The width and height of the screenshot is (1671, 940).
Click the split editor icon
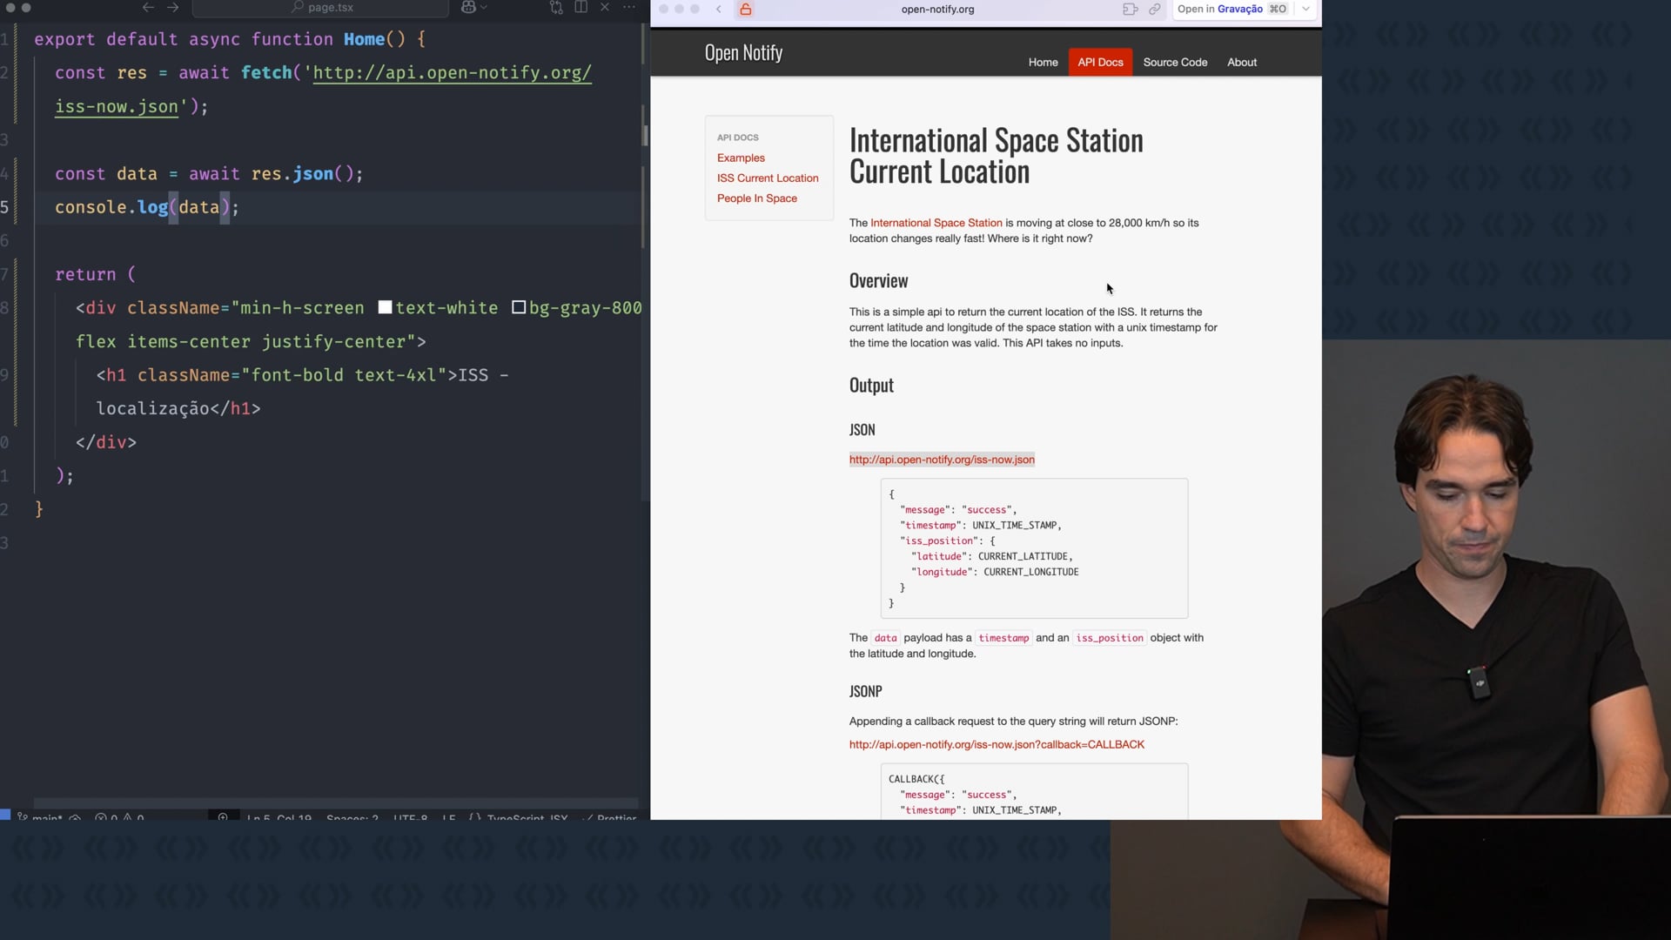[580, 7]
